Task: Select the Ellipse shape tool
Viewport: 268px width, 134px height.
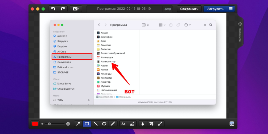Action: 104,124
